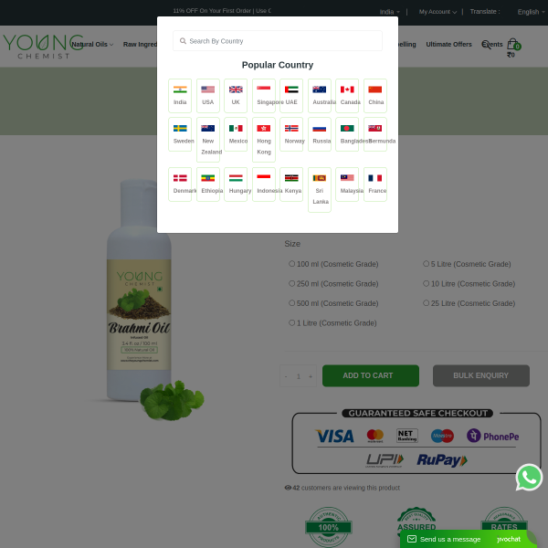Select 25 Litre Cosmetic Grade size
548x548 pixels.
pyautogui.click(x=426, y=303)
